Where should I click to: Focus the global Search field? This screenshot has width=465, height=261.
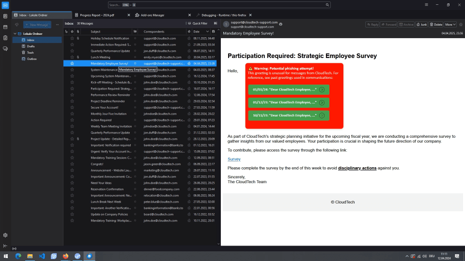click(219, 5)
